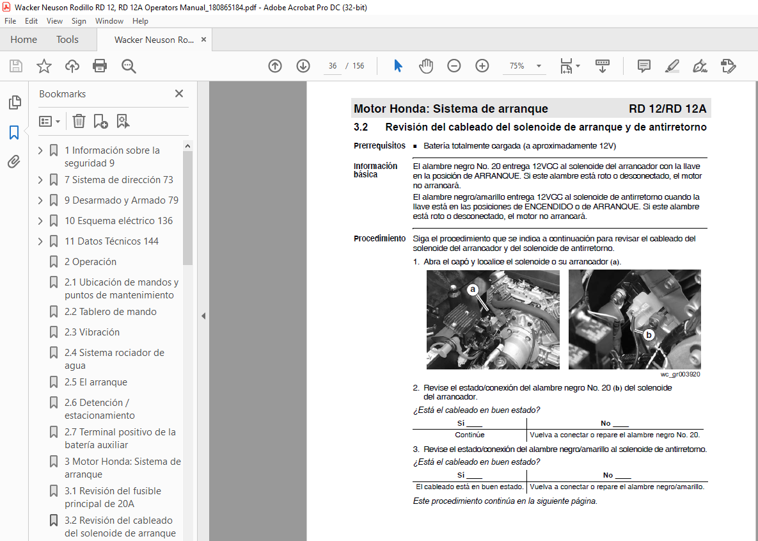Open bookmark '2.7 Terminal positivo de la batería'
Image resolution: width=758 pixels, height=541 pixels.
coord(120,439)
